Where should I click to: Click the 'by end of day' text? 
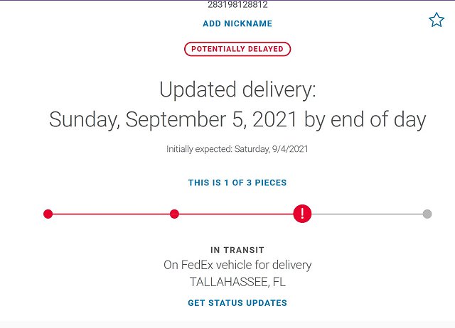click(365, 119)
